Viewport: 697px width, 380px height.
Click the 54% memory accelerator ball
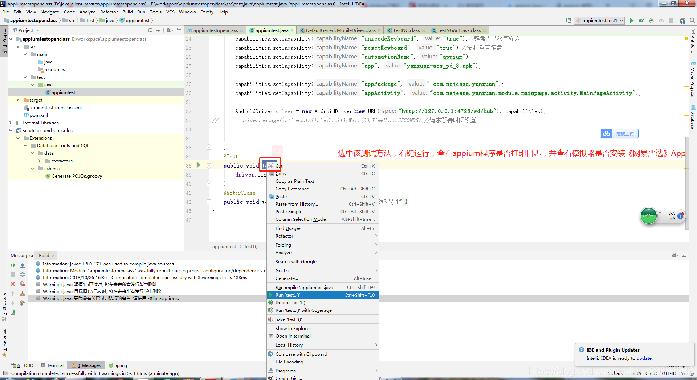coord(648,216)
